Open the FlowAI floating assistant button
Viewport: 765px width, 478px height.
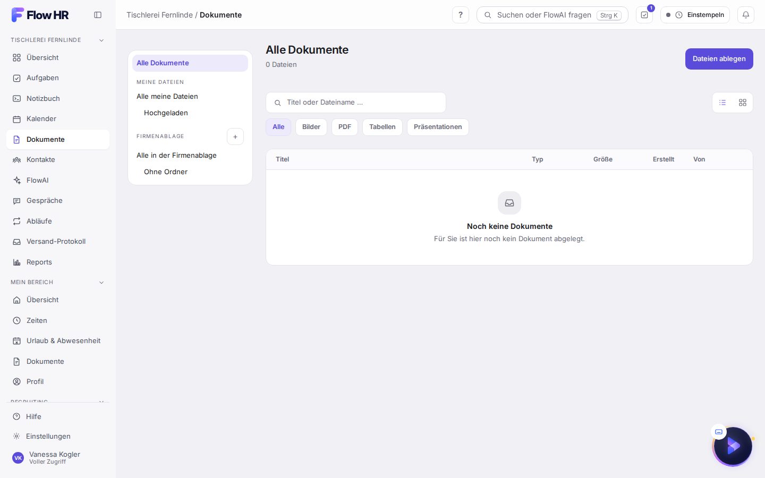733,446
